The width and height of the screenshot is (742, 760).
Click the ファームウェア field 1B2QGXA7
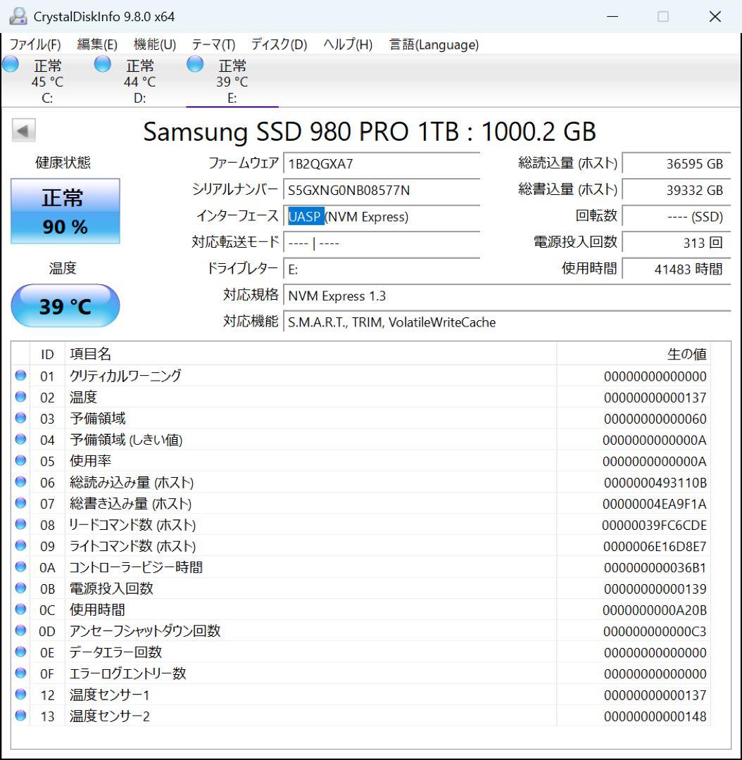[x=382, y=163]
